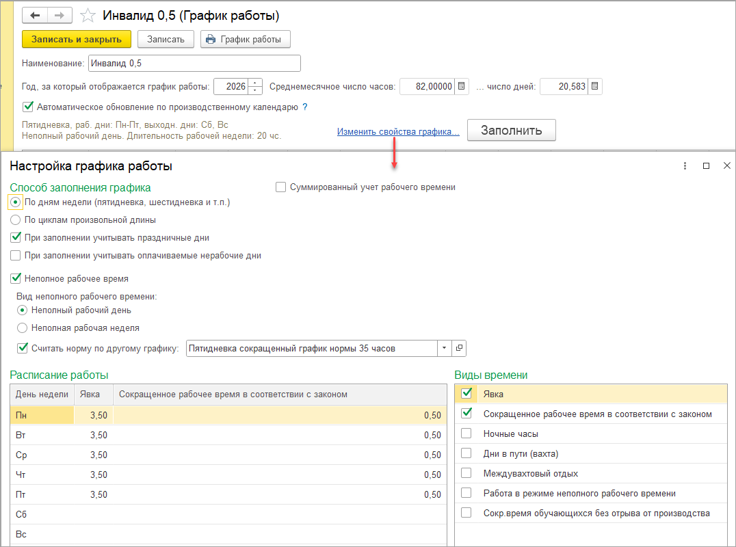
Task: Select the Вт row in work schedule
Action: click(x=41, y=435)
